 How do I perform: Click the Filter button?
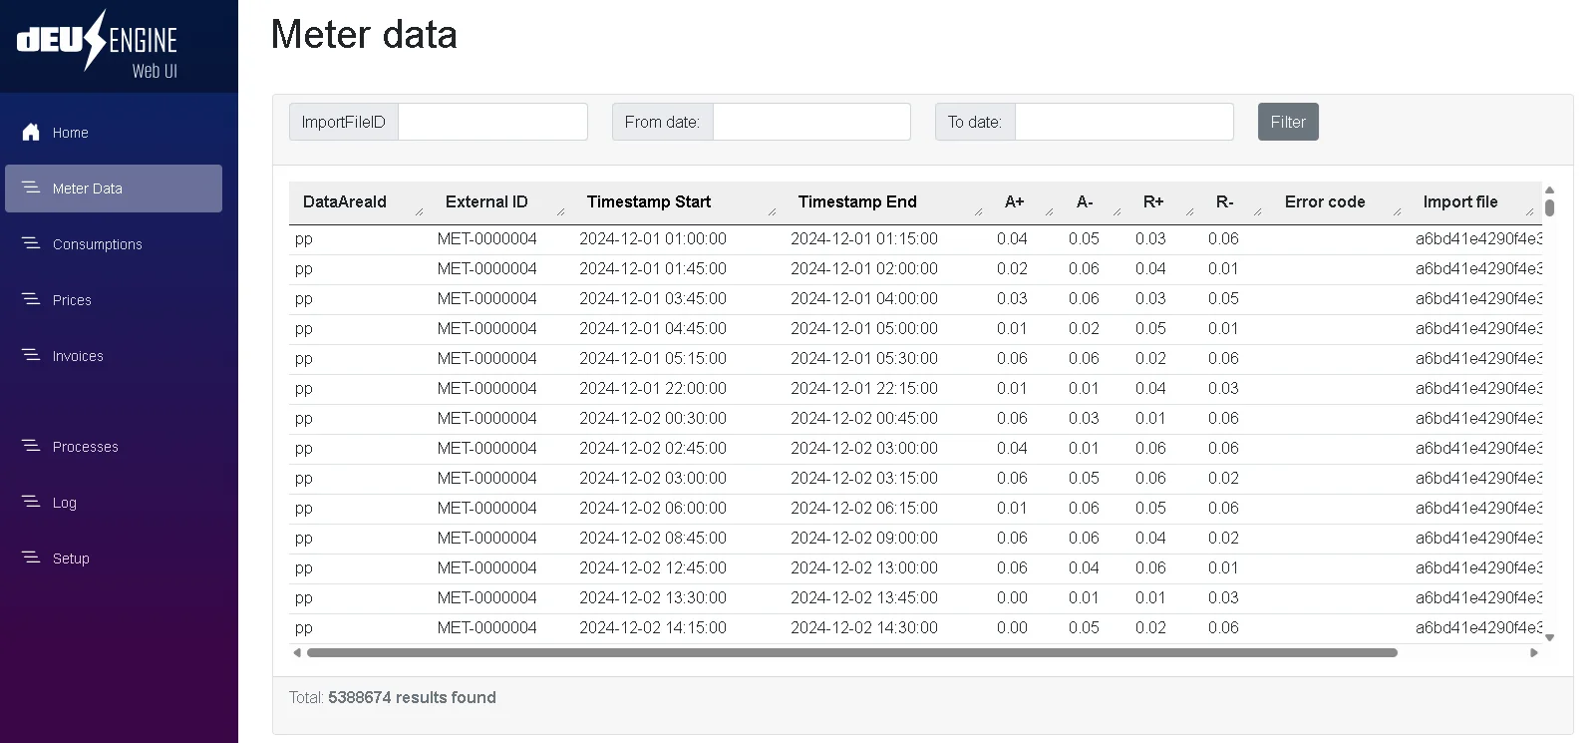click(x=1288, y=122)
